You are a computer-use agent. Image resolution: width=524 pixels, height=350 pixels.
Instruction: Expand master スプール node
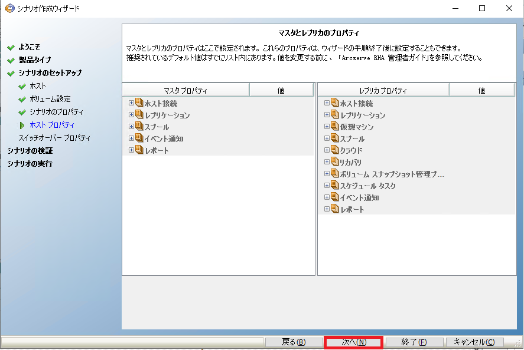coord(131,127)
